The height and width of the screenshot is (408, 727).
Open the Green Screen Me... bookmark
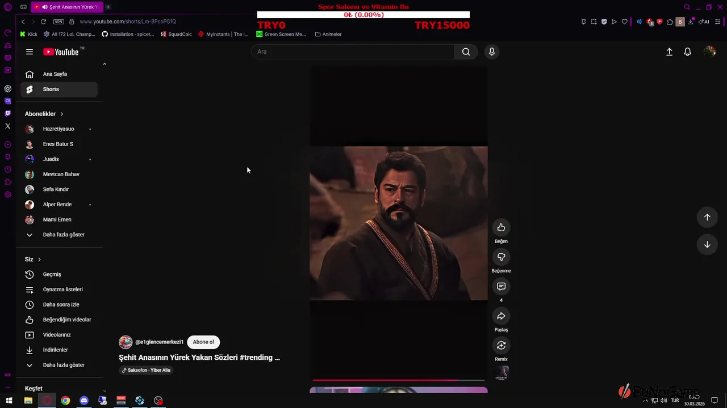coord(281,34)
